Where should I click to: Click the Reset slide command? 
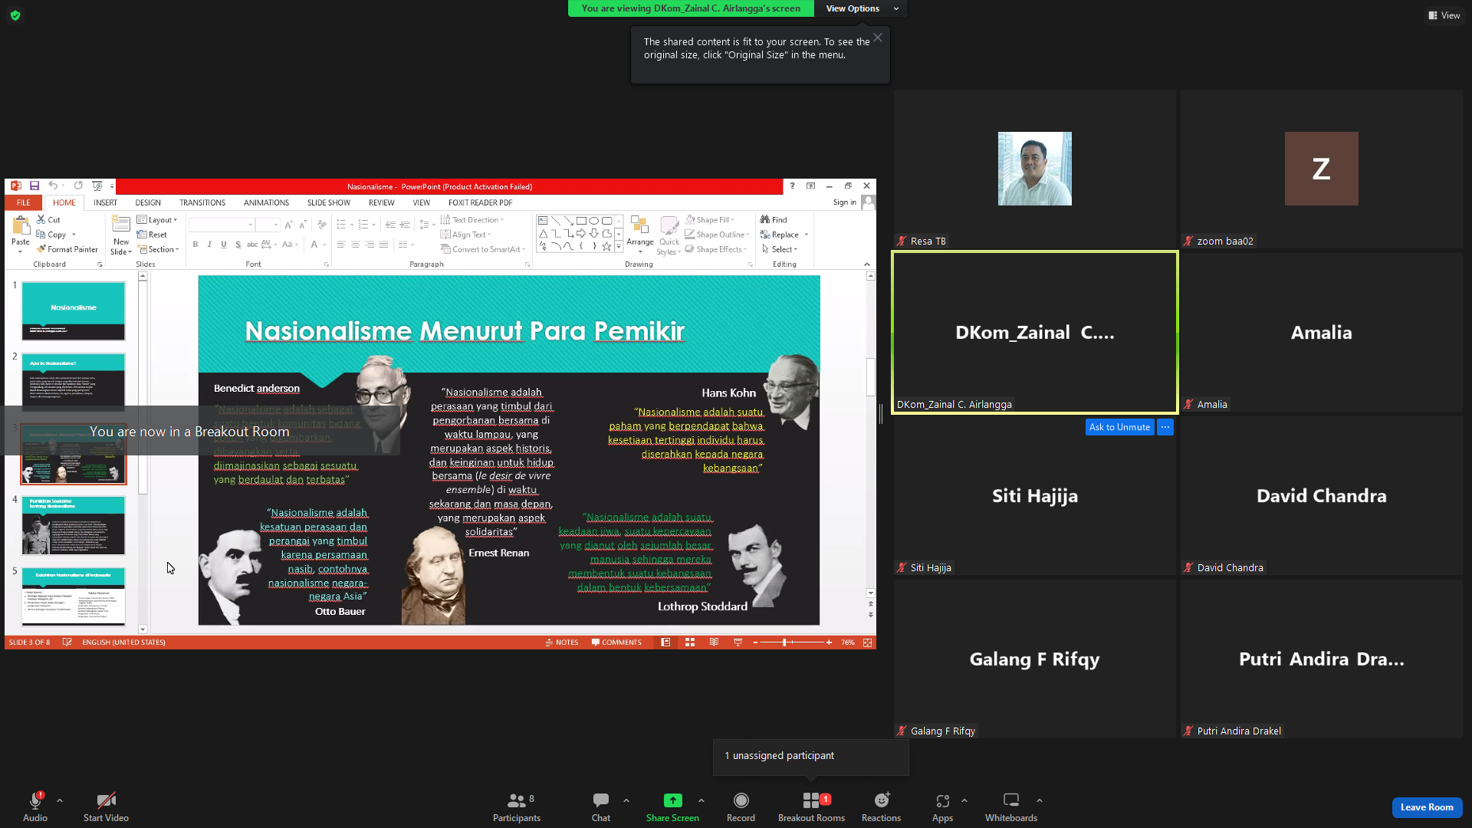pos(152,235)
